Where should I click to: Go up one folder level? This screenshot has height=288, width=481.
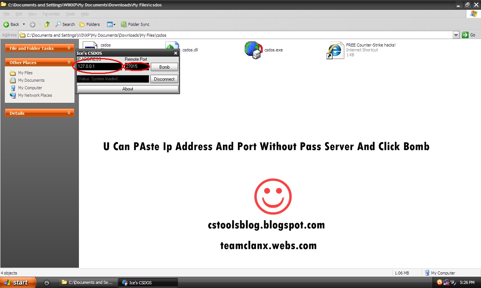(x=47, y=24)
